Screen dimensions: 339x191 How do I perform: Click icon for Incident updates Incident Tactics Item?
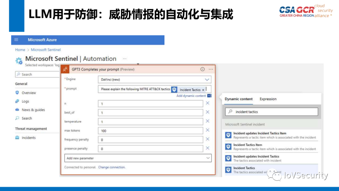click(228, 135)
